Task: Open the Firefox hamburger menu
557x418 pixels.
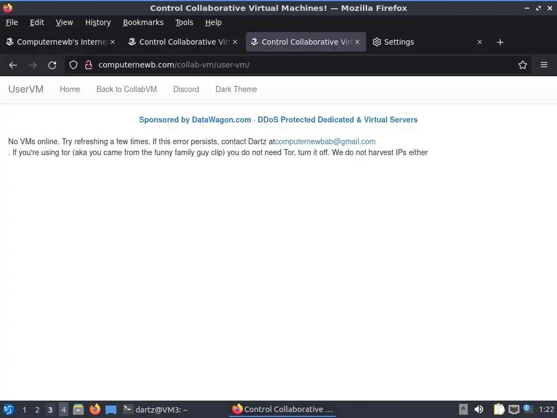Action: click(543, 65)
